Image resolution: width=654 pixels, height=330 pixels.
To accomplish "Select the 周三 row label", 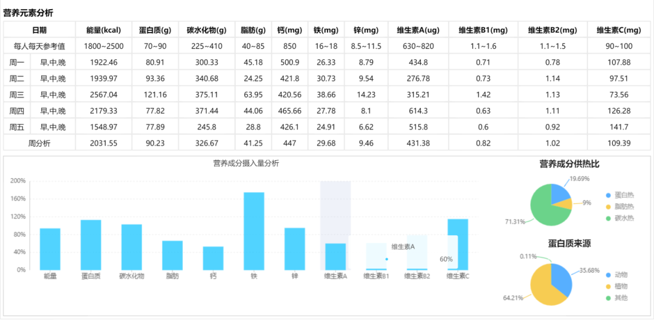I will pyautogui.click(x=17, y=95).
